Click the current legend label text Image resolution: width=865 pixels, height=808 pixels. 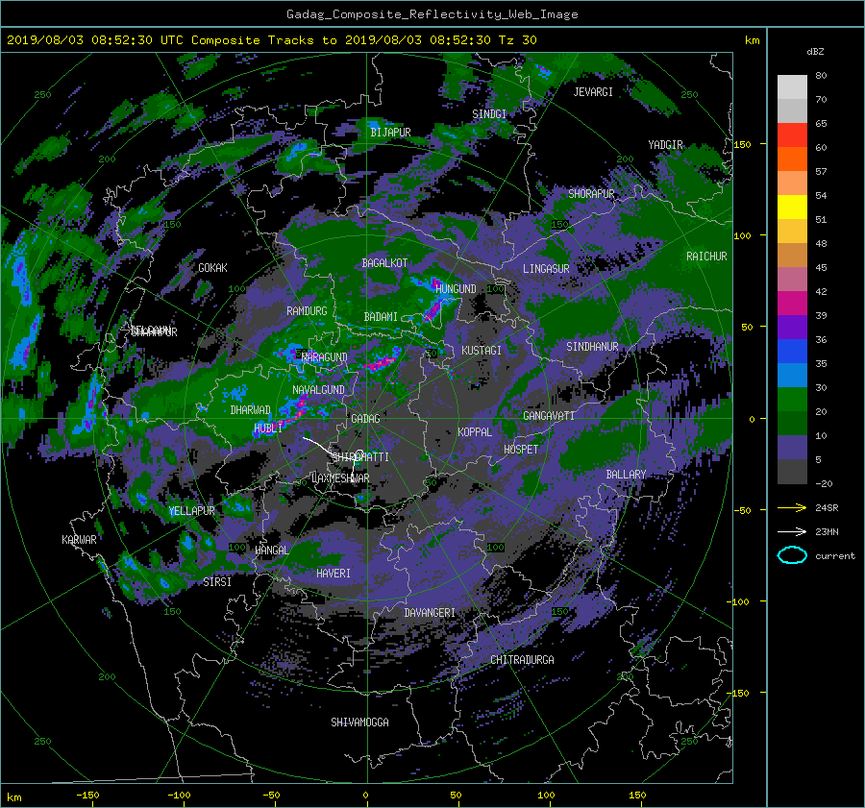(x=835, y=556)
